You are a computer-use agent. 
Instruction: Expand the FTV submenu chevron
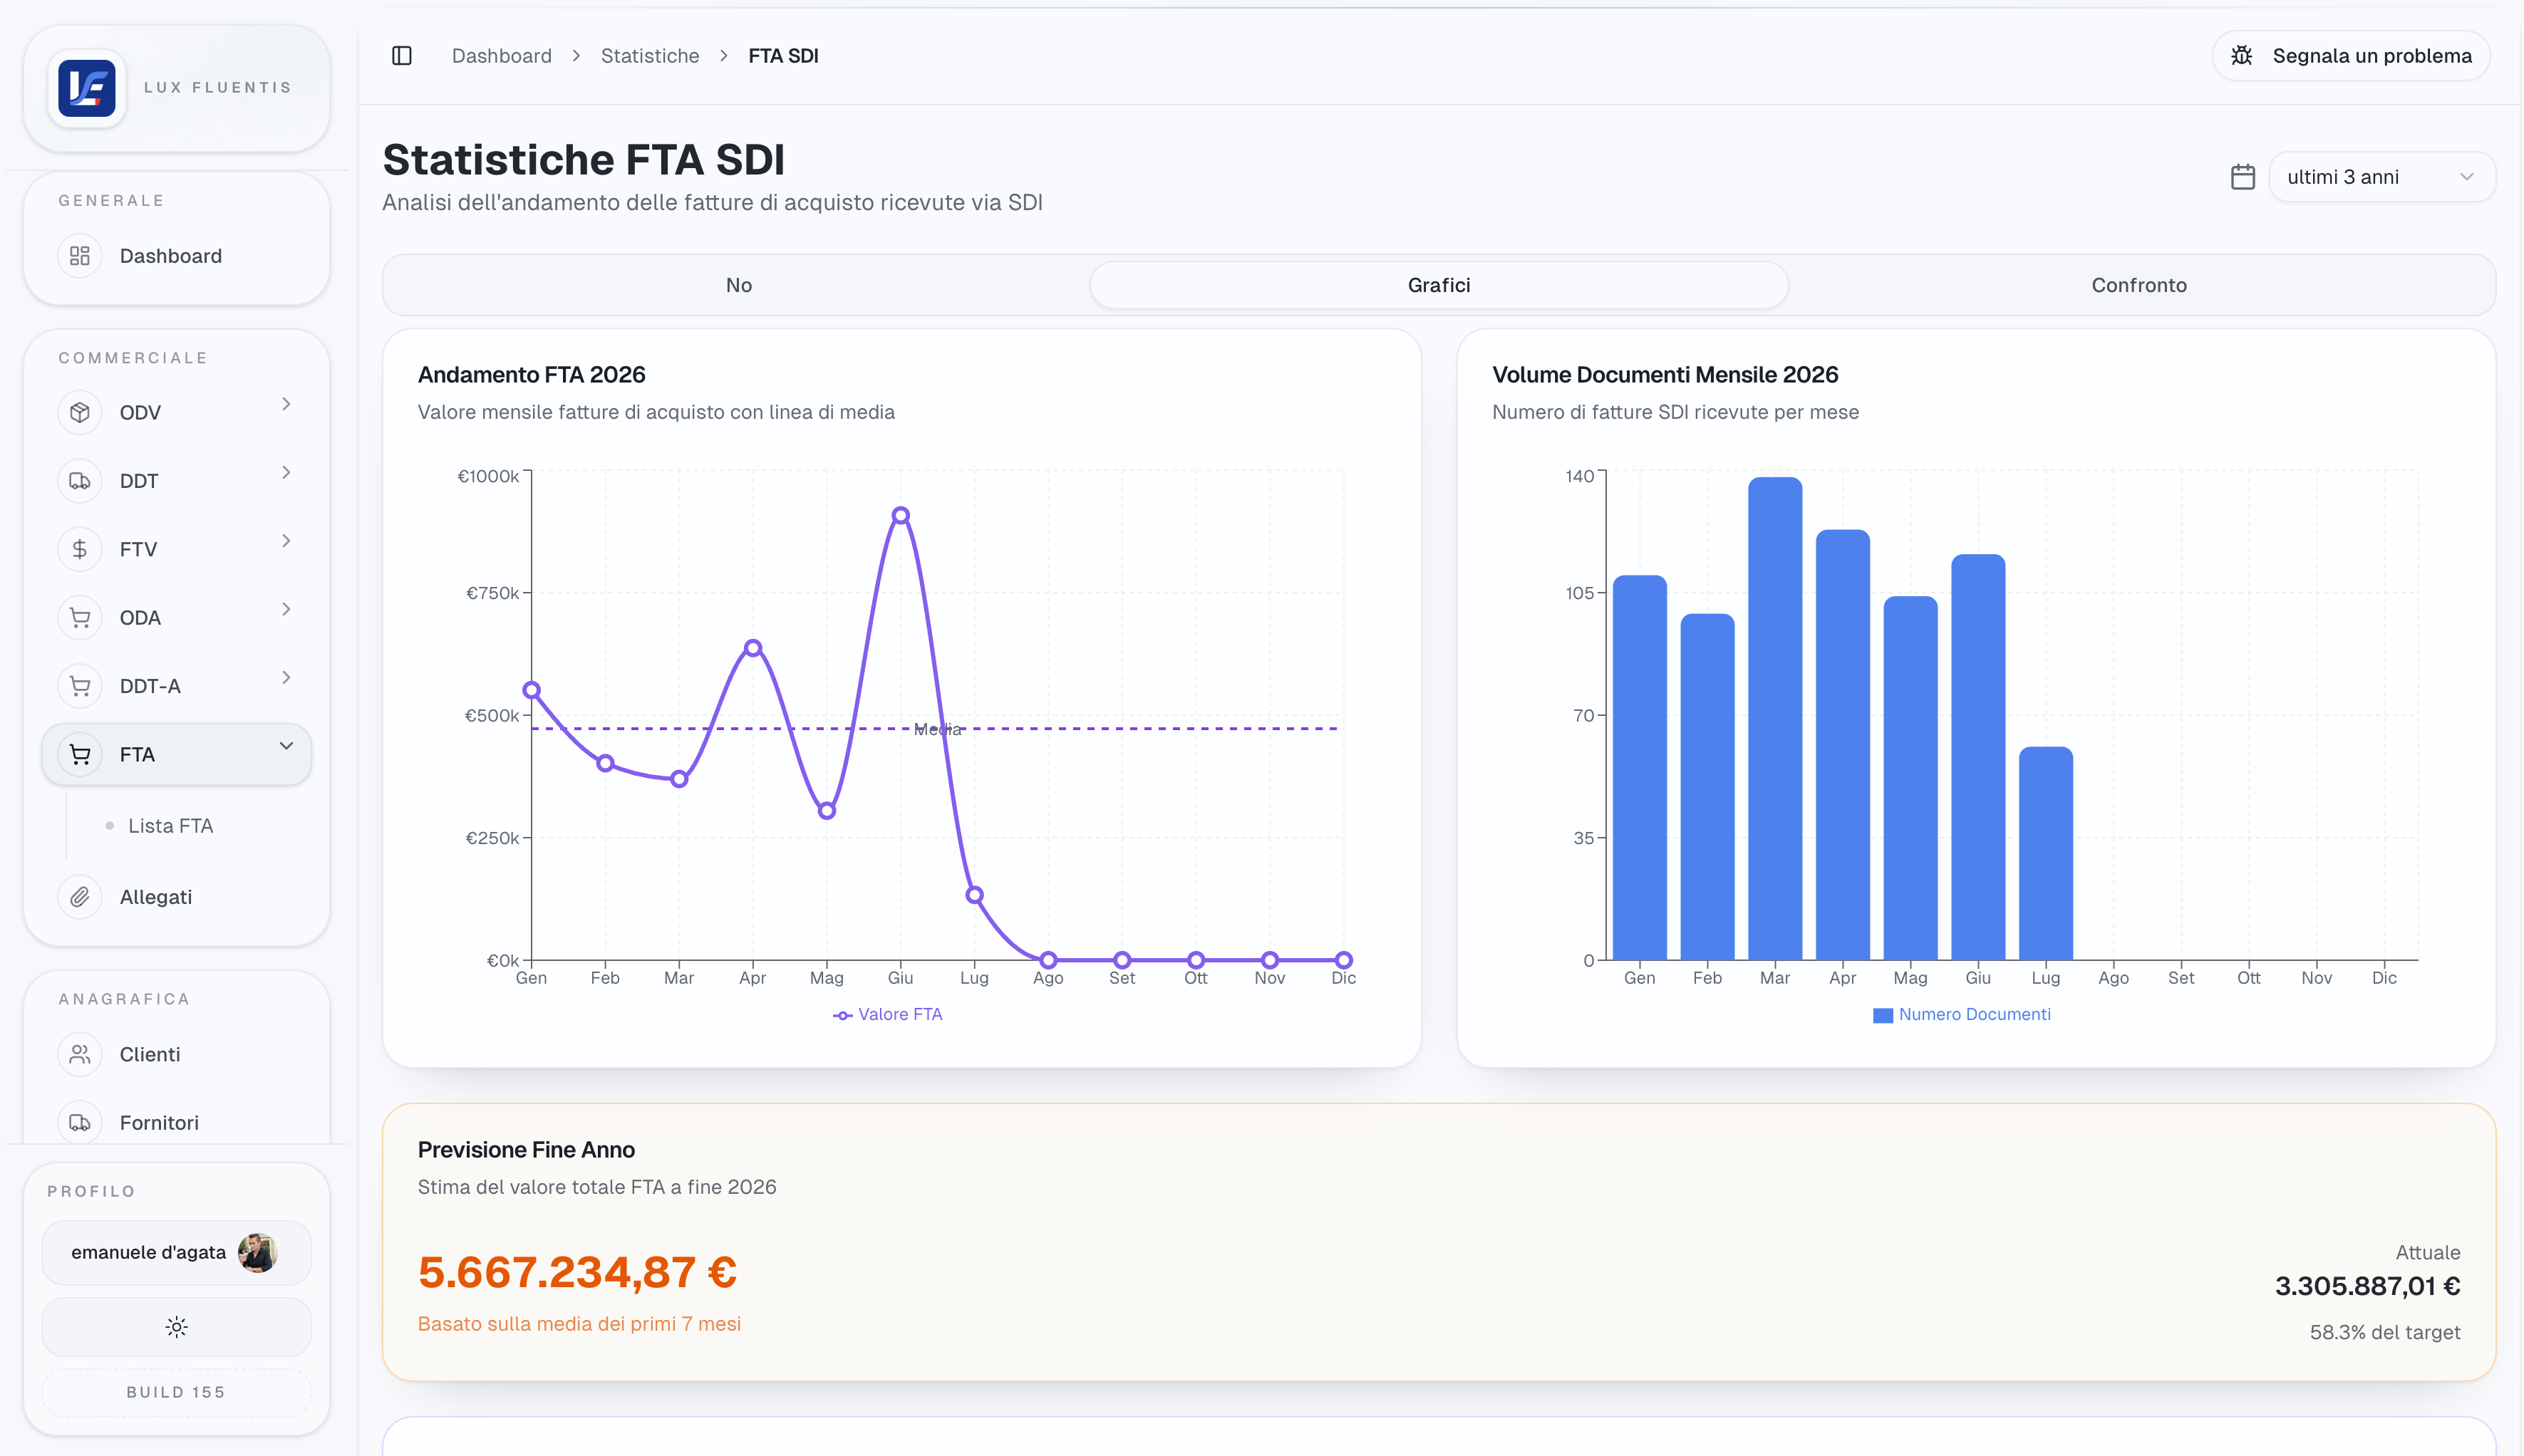tap(286, 541)
